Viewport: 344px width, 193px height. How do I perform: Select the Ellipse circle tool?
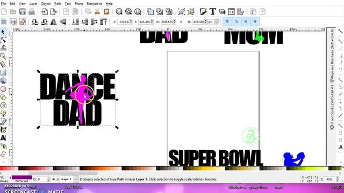3,89
